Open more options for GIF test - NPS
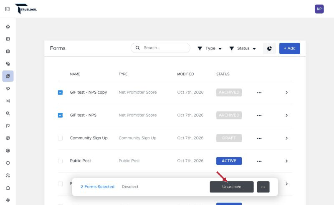Image resolution: width=334 pixels, height=205 pixels. pos(259,115)
